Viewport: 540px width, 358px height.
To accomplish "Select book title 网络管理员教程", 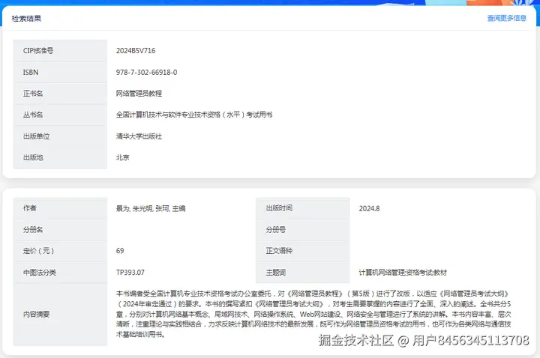I will (139, 94).
